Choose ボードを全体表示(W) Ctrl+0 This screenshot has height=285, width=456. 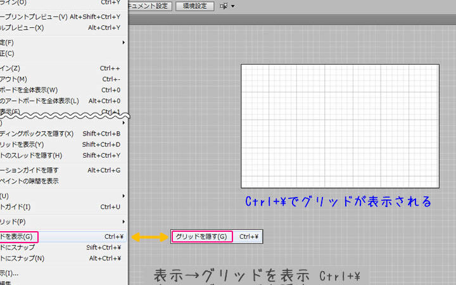(63, 90)
